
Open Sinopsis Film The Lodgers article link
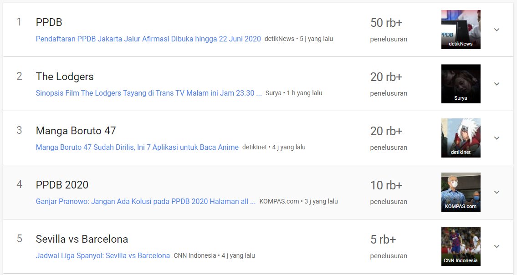pos(148,93)
